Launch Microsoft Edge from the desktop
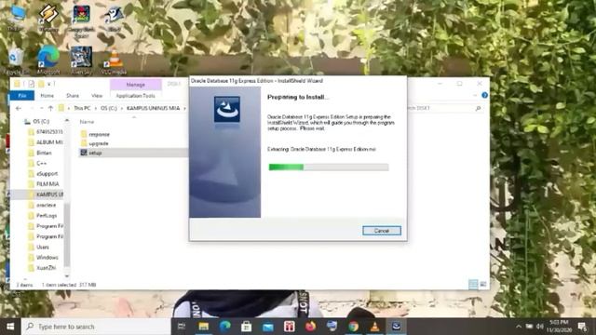 (48, 60)
